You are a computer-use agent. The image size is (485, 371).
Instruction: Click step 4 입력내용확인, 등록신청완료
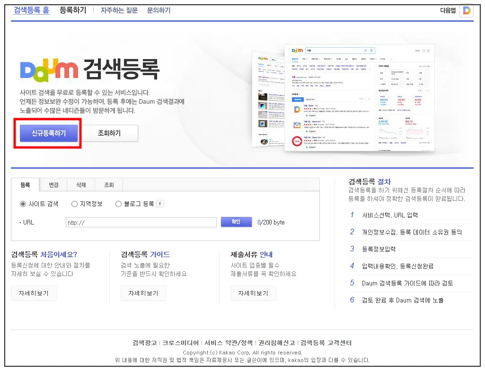(x=397, y=266)
